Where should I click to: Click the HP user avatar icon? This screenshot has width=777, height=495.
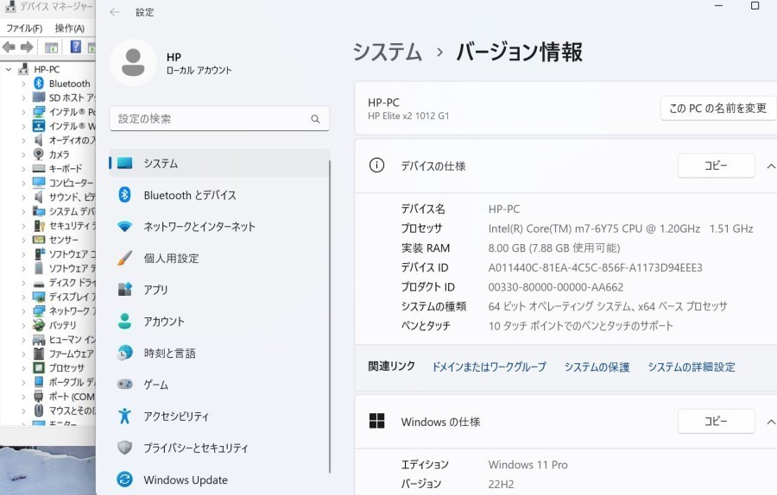coord(133,63)
